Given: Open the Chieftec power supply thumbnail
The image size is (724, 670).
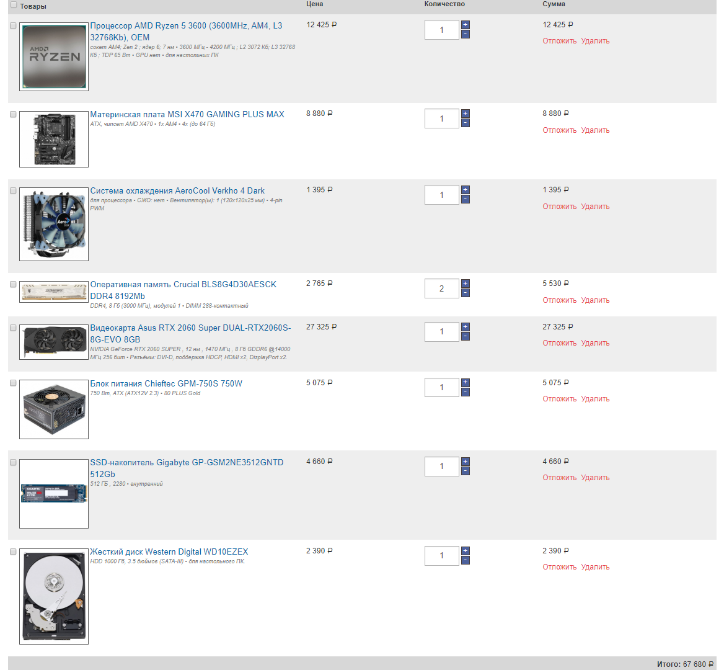Looking at the screenshot, I should 54,409.
